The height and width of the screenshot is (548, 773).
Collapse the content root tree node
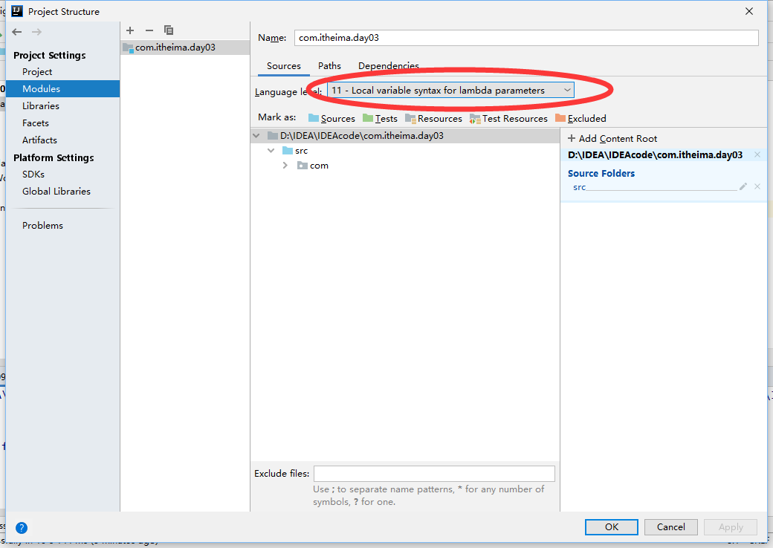pos(256,135)
